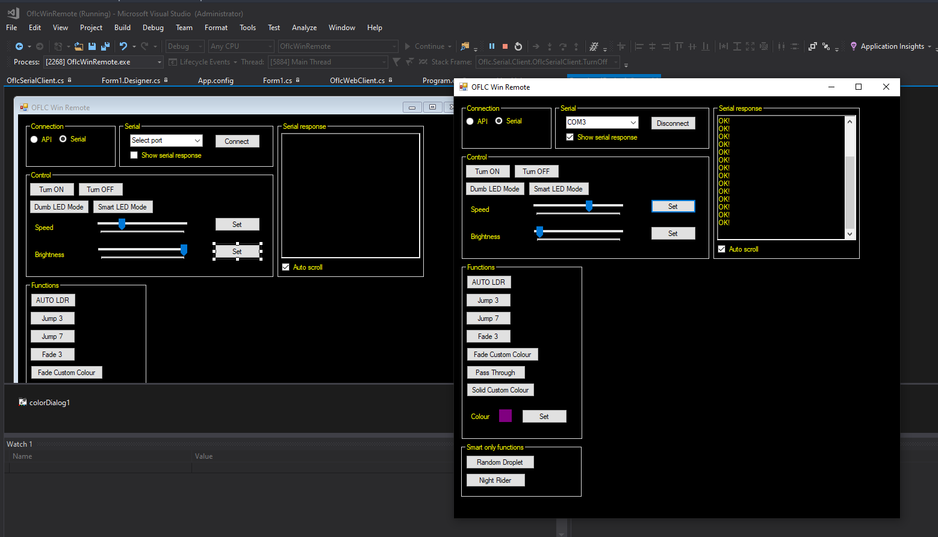
Task: Click the Step Out debug icon
Action: point(576,46)
